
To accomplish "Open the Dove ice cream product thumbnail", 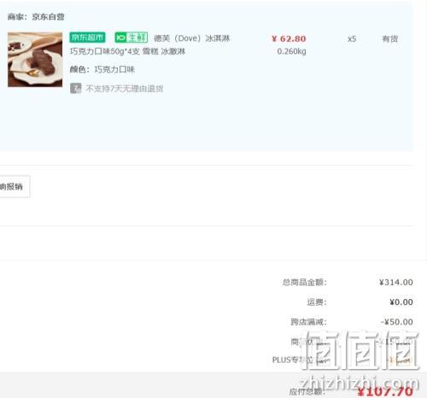I will coord(35,60).
